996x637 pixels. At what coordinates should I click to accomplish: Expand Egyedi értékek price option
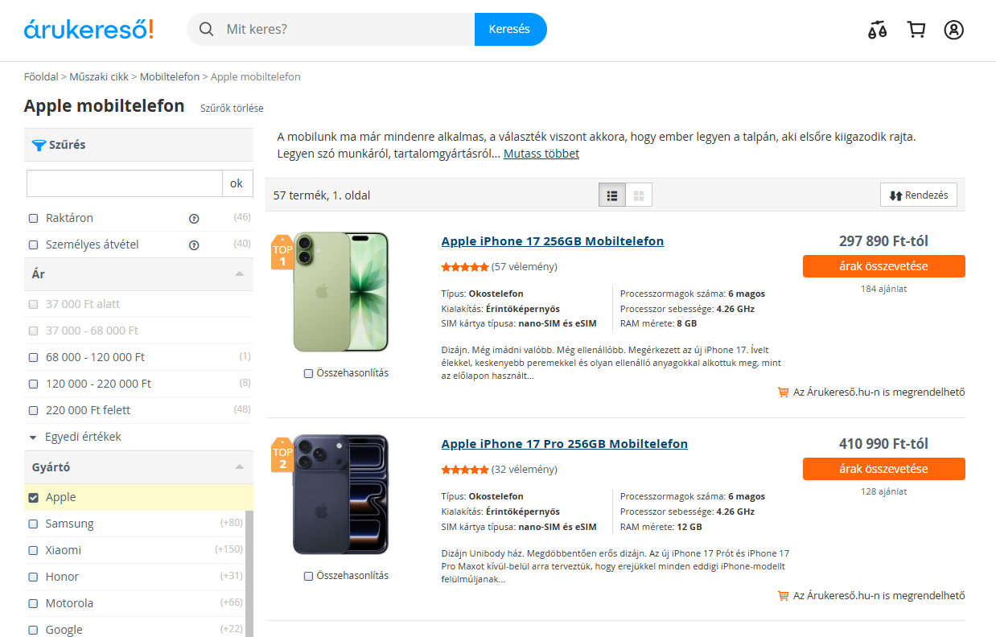point(75,437)
